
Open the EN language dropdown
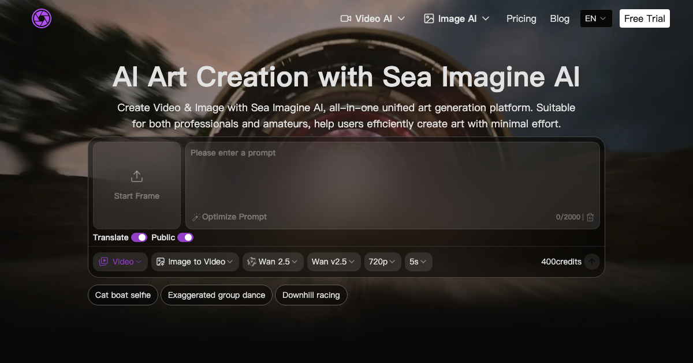coord(595,18)
